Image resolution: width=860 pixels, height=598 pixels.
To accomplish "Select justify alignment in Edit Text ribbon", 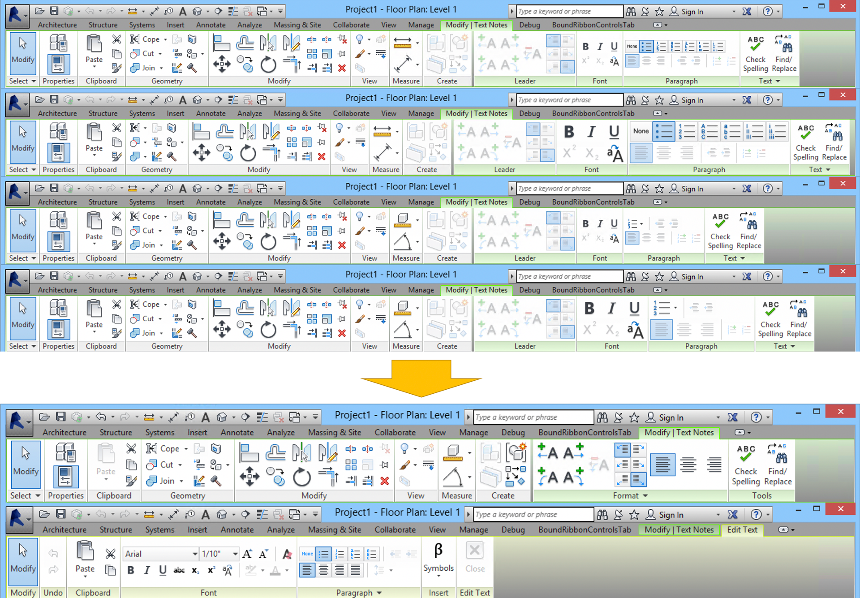I will pos(356,570).
